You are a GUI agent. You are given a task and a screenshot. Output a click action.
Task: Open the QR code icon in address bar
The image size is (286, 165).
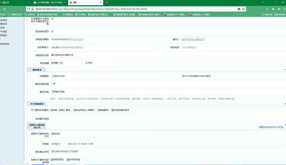[x=239, y=9]
